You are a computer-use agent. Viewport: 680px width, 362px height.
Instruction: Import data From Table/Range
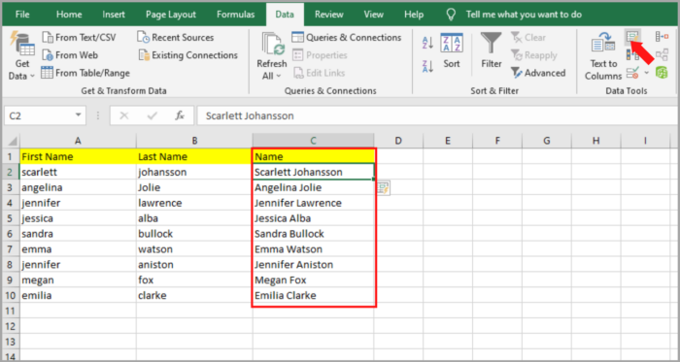coord(85,73)
